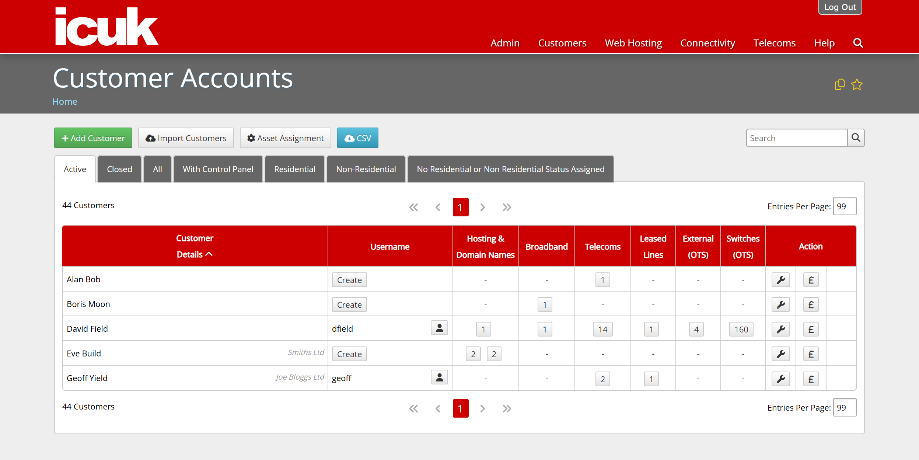The image size is (919, 460).
Task: Click the Log Out button
Action: (840, 7)
